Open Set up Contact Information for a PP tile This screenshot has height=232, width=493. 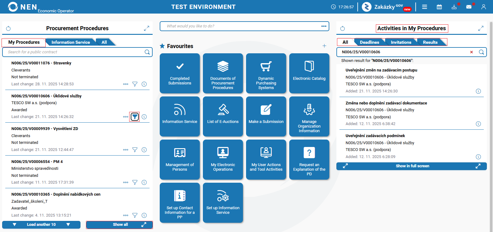(x=180, y=203)
